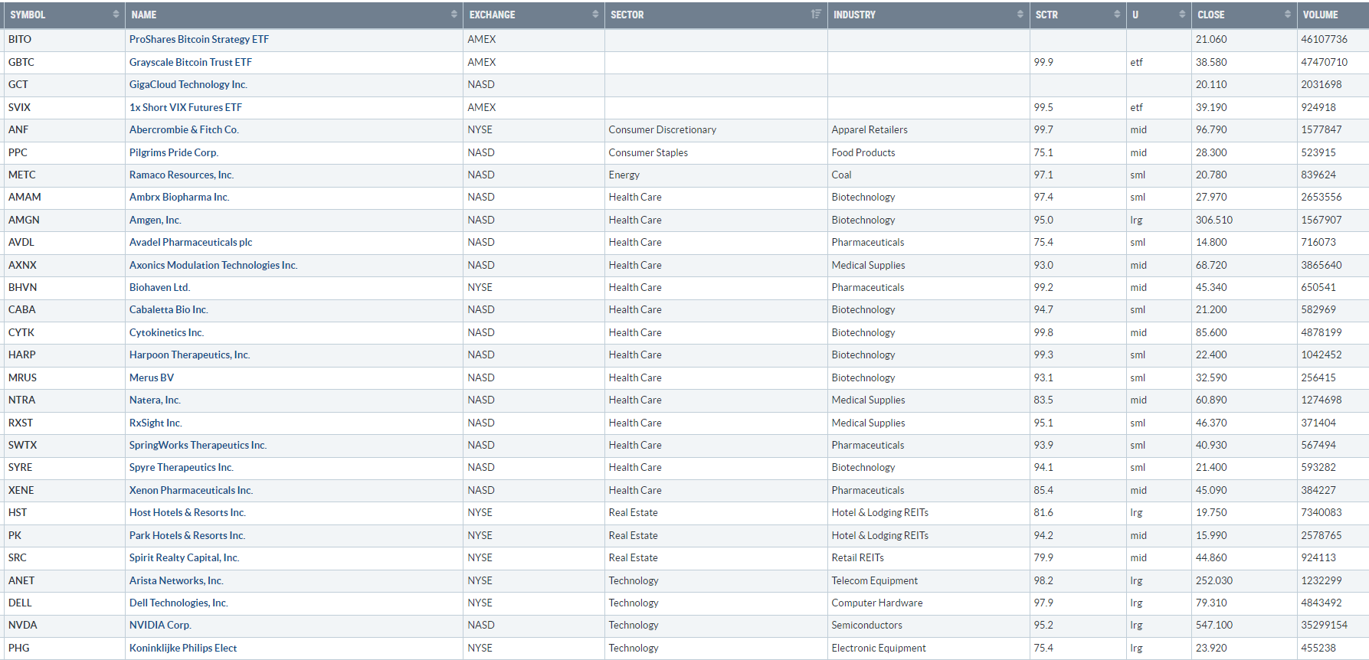Click the sort arrows in the INDUSTRY header

tap(1020, 15)
